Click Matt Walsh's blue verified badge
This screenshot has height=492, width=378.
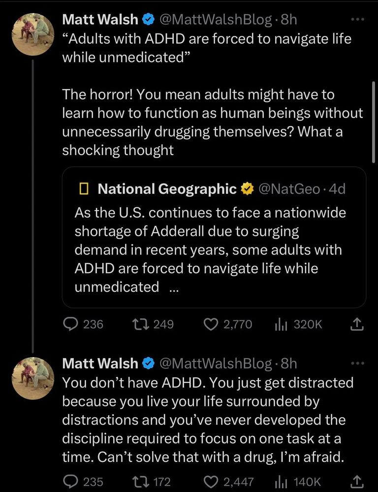coord(147,20)
